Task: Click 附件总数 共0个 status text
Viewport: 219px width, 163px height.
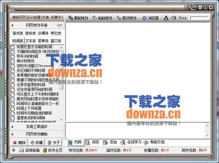Action: tap(195, 151)
